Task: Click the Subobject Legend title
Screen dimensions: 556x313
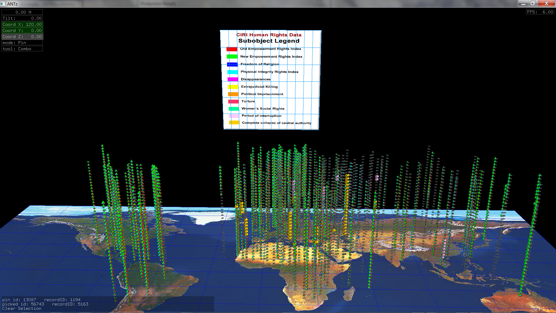Action: [x=269, y=41]
